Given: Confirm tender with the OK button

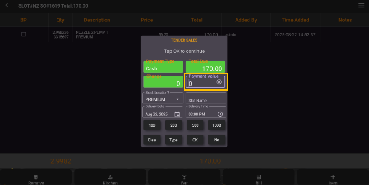Looking at the screenshot, I should point(195,140).
